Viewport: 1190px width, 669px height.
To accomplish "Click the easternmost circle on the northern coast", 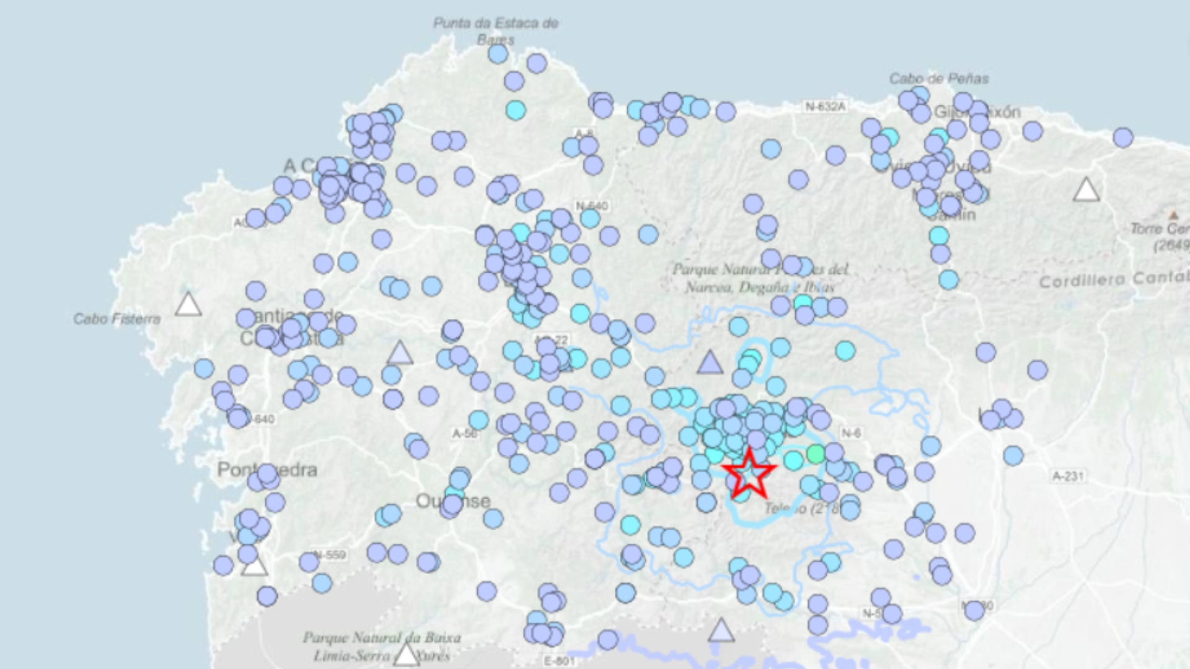I will pyautogui.click(x=1123, y=138).
